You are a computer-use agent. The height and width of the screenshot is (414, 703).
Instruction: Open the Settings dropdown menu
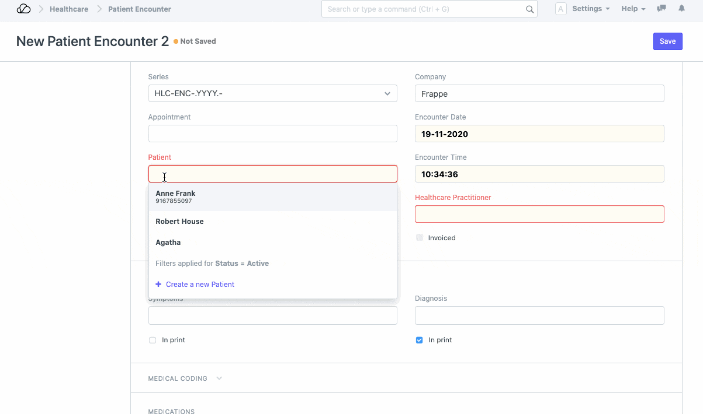(x=591, y=9)
